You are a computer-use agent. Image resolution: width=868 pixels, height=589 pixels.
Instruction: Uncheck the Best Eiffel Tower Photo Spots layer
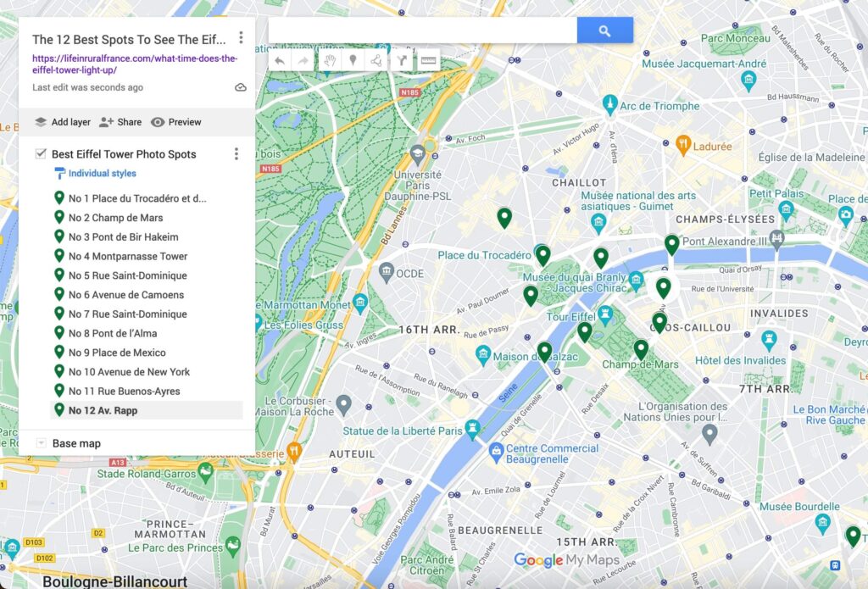[x=41, y=153]
